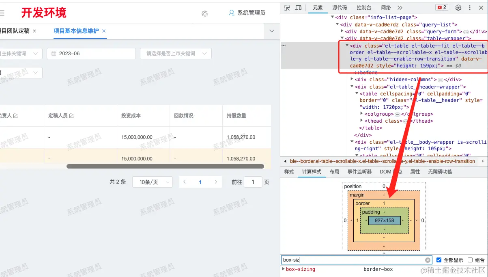Image resolution: width=488 pixels, height=277 pixels.
Task: Close the 项目基本信息维护 tab
Action: click(104, 31)
